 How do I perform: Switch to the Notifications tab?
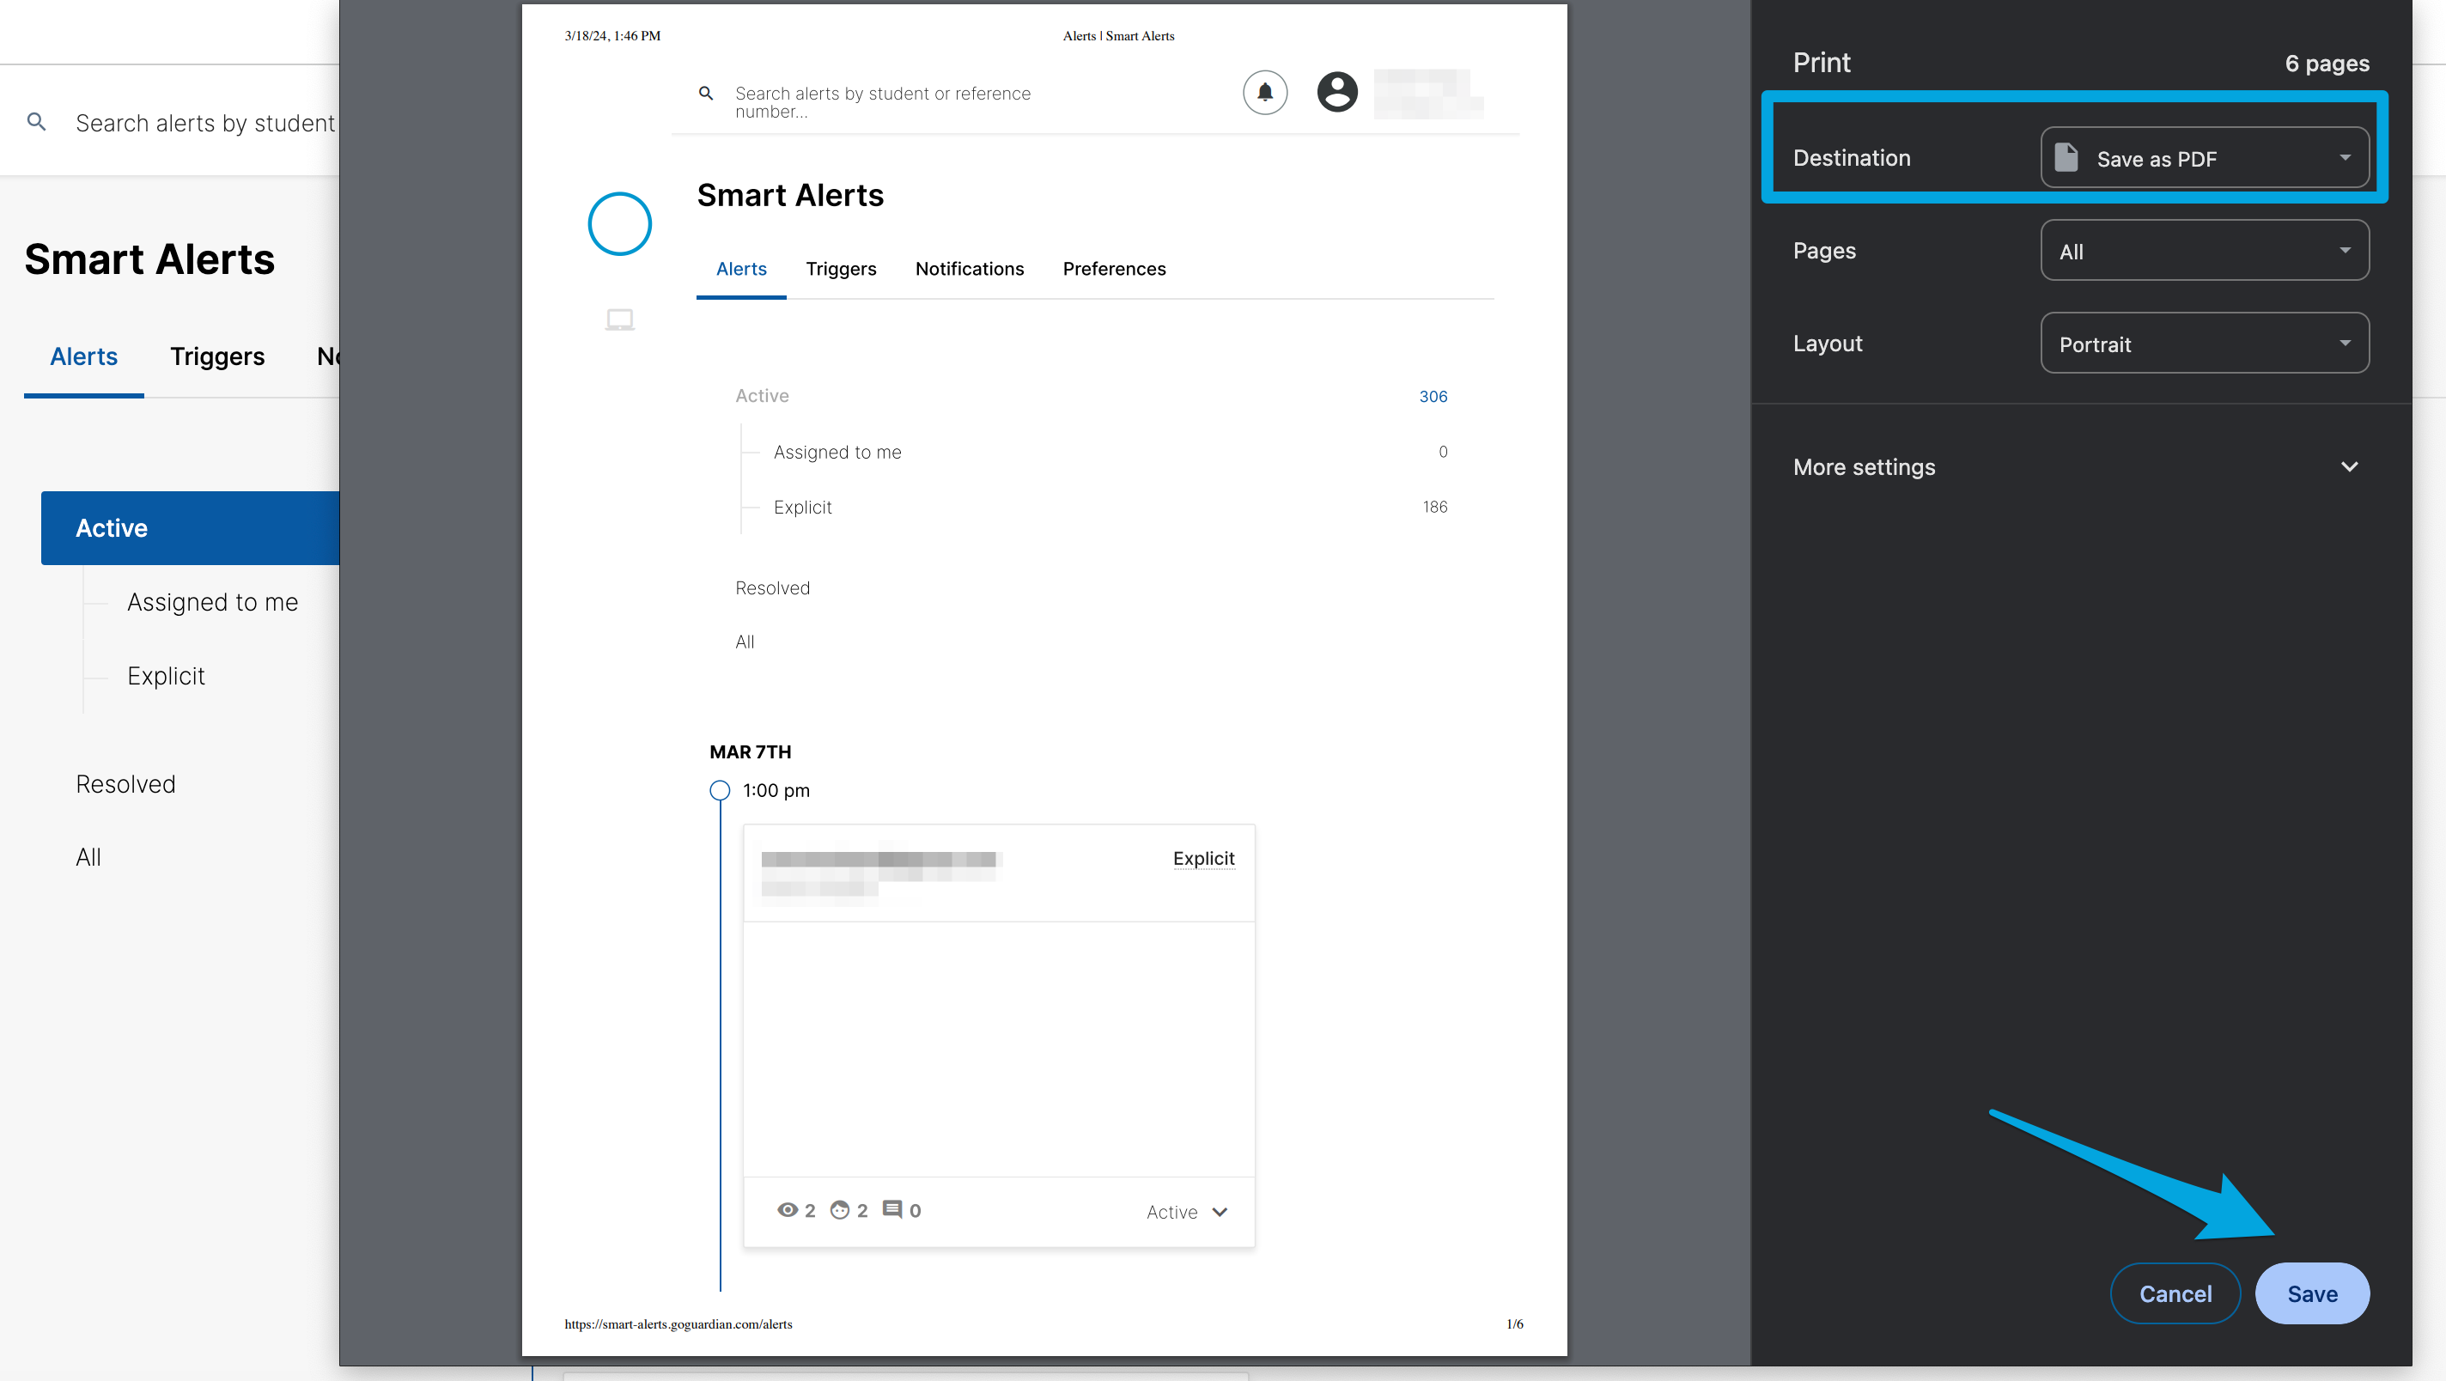970,269
